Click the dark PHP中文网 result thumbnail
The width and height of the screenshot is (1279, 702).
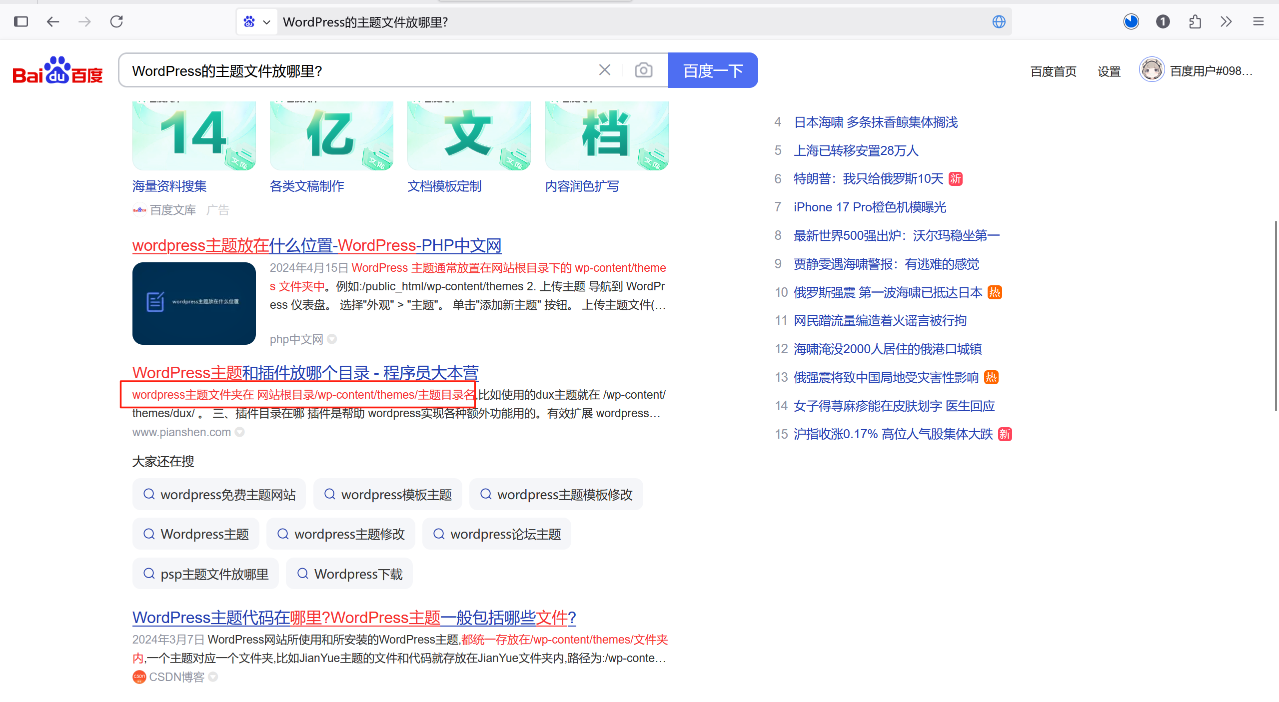[194, 303]
